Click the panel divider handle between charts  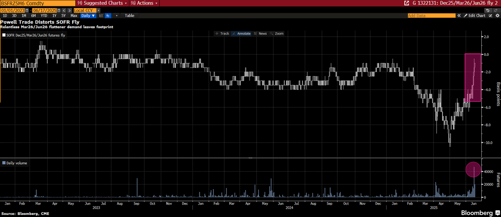(x=250, y=158)
